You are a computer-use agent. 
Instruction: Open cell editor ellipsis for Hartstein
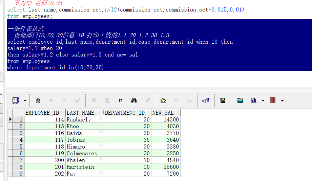pos(101,166)
